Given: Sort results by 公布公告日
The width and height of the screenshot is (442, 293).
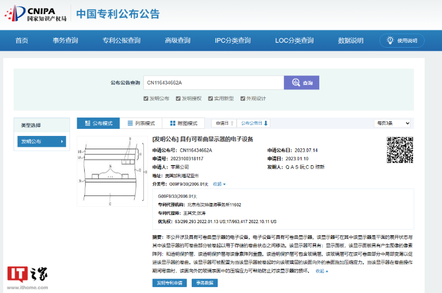Looking at the screenshot, I should click(x=254, y=123).
